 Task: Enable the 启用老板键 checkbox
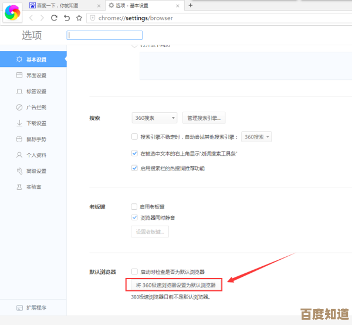[134, 206]
